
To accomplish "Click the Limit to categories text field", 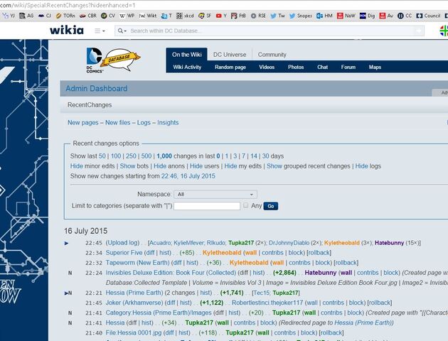I will coord(207,206).
